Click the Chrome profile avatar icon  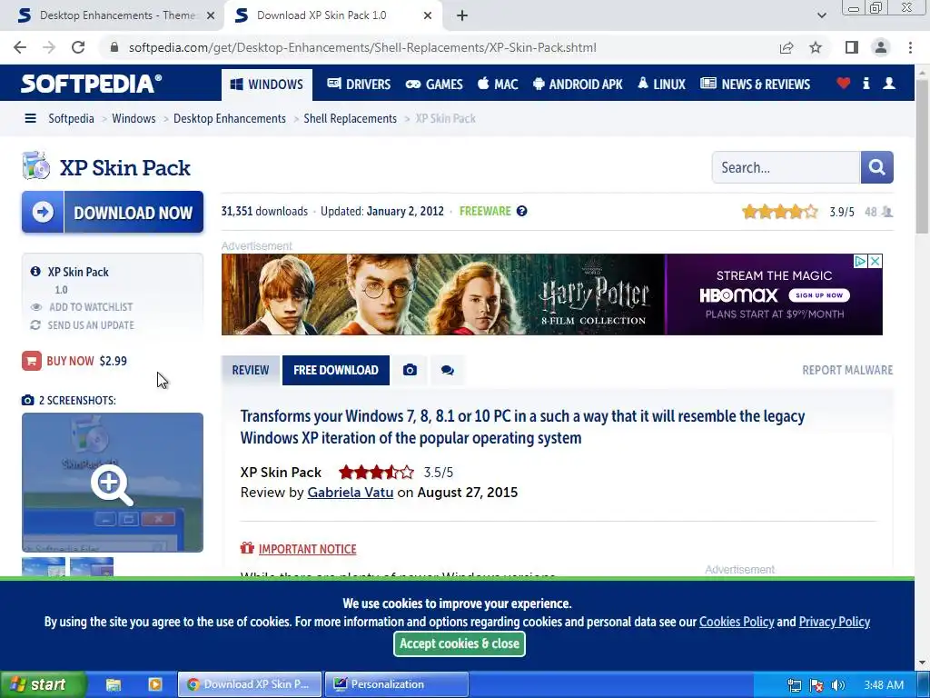[x=881, y=47]
